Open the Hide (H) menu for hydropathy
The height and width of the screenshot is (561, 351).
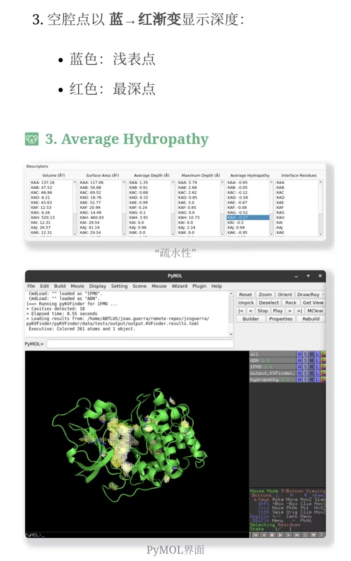311,379
